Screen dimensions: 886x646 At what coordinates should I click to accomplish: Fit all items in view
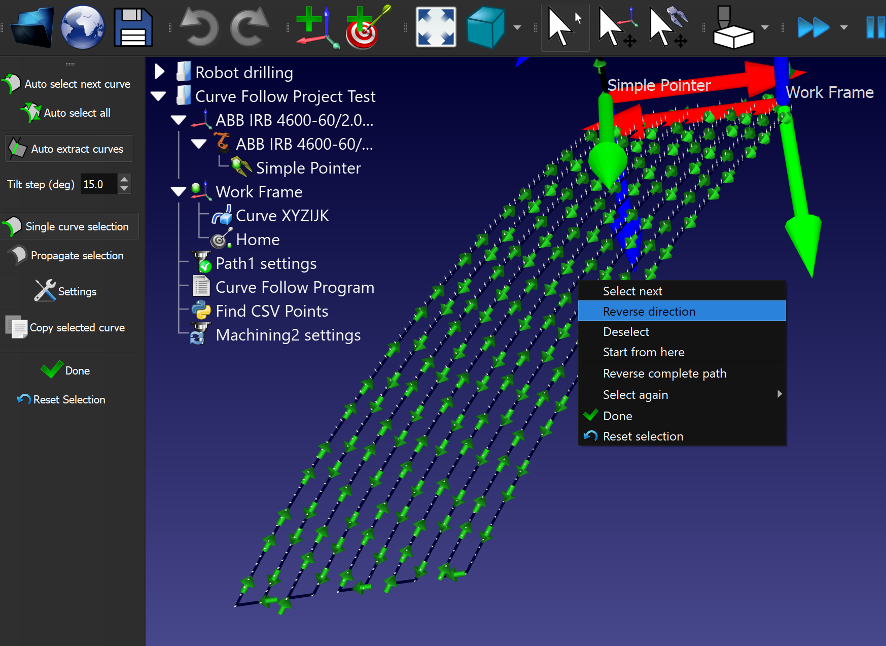436,27
